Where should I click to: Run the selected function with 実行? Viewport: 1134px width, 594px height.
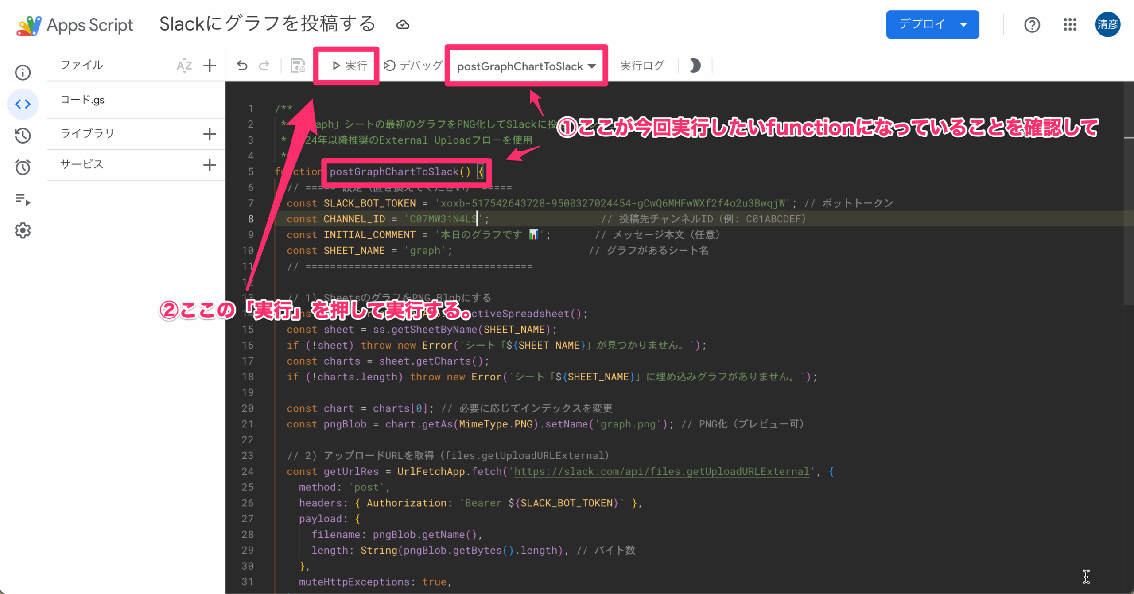349,66
